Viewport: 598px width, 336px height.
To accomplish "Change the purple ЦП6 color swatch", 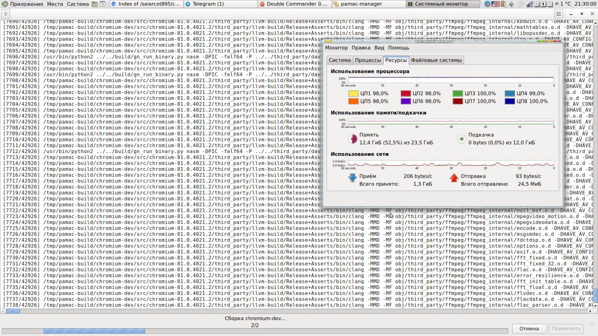I will pyautogui.click(x=406, y=101).
